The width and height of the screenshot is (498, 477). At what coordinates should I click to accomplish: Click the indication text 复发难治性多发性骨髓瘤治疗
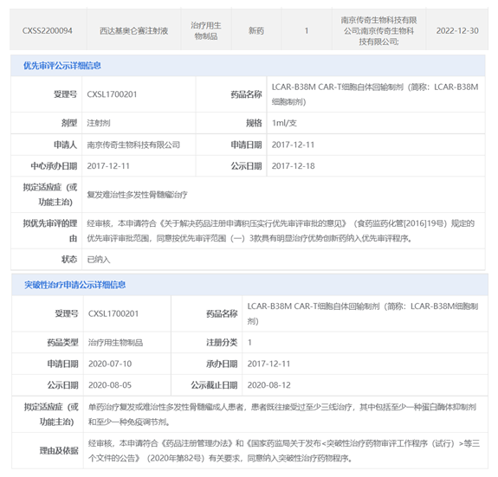tap(137, 195)
